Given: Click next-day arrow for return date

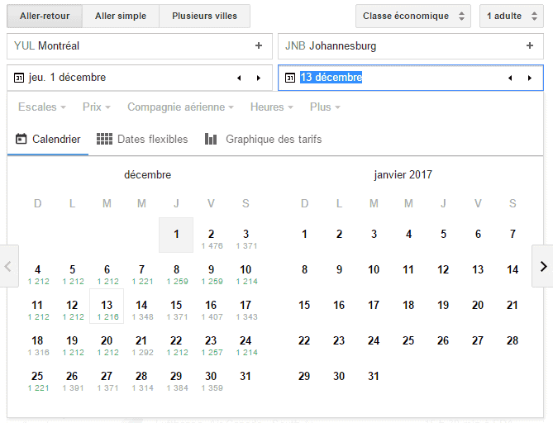Looking at the screenshot, I should [x=529, y=78].
